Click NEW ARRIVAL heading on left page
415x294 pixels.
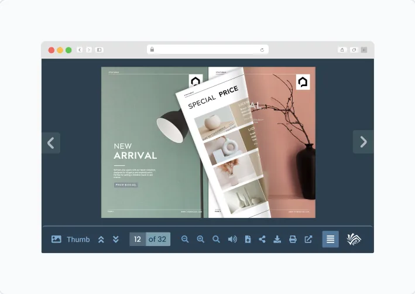point(135,152)
